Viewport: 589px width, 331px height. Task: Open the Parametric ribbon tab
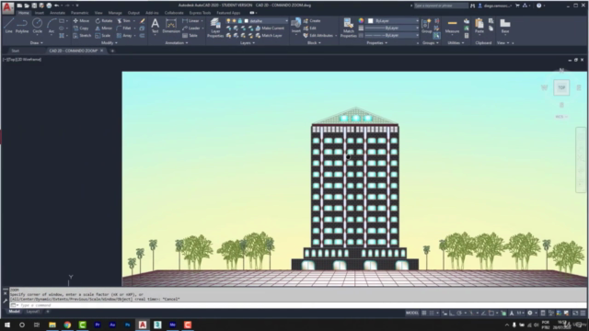coord(80,13)
